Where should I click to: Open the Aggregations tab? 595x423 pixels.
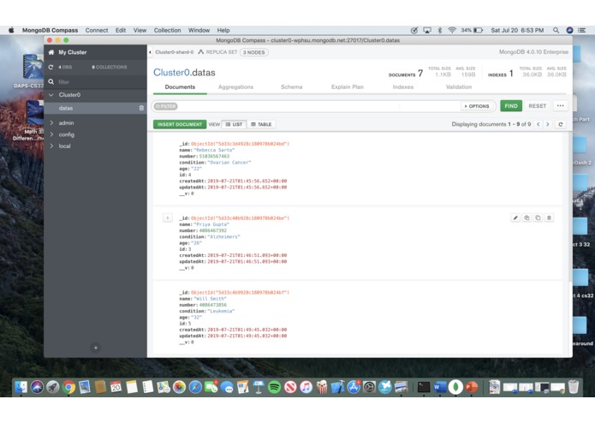coord(235,86)
